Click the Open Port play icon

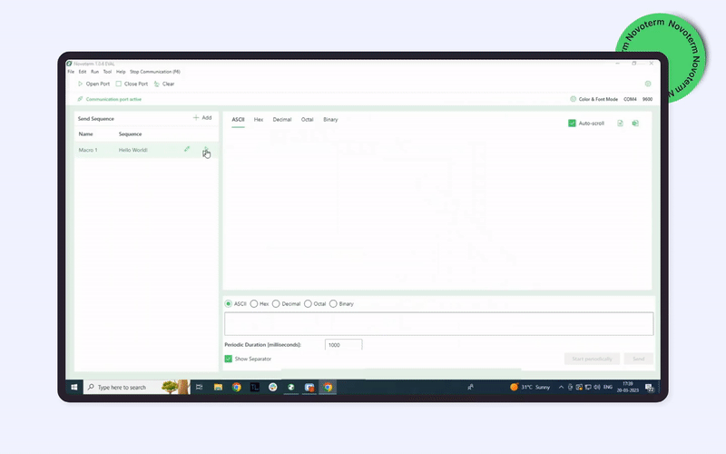click(x=80, y=84)
